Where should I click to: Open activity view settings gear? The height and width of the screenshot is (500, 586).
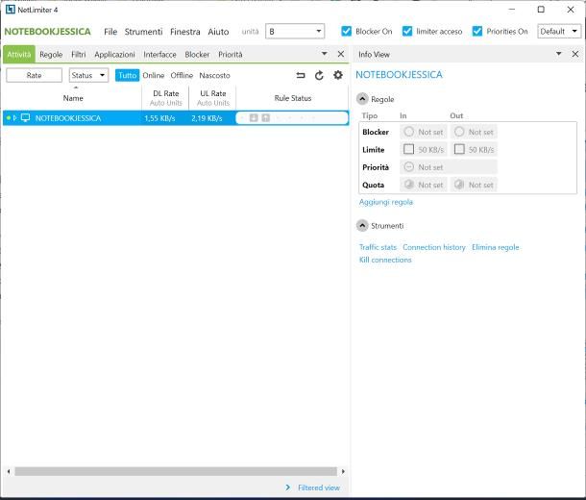[x=338, y=75]
